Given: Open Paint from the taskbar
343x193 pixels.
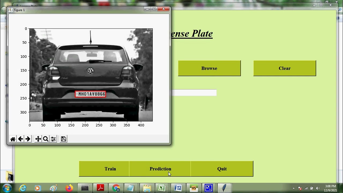Looking at the screenshot, I should pyautogui.click(x=53, y=188).
